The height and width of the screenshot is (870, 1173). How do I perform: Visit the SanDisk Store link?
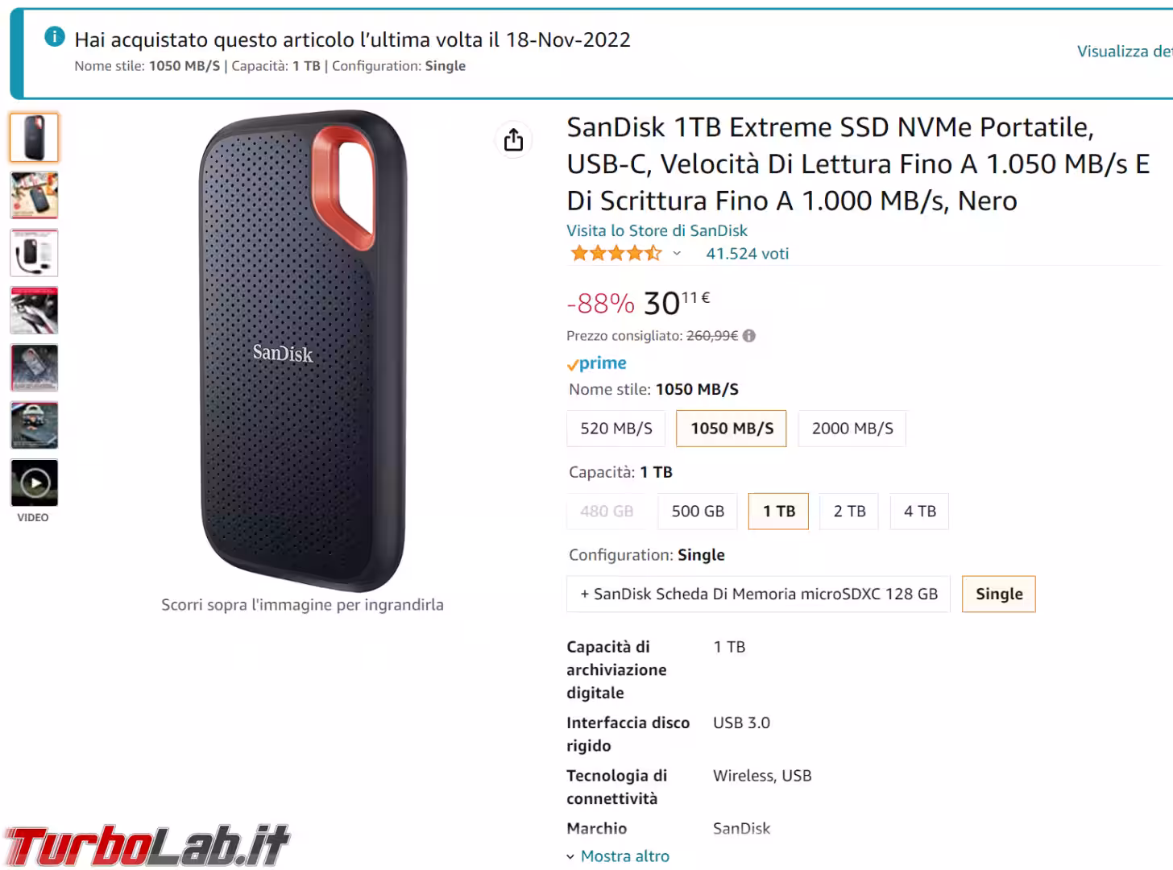pos(657,230)
